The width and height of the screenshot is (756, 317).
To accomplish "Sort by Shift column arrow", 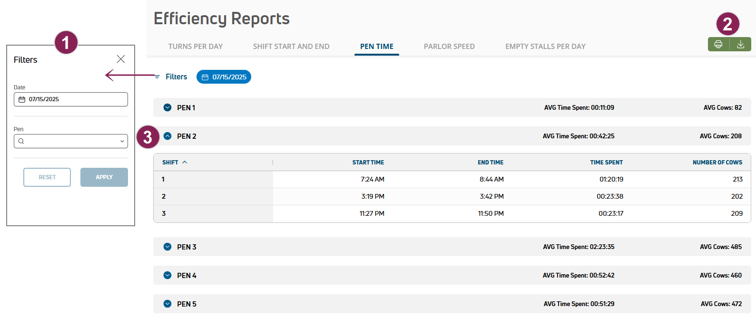I will (x=185, y=163).
